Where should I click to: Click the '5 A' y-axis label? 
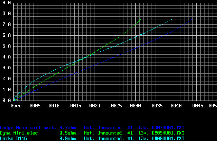tap(6, 46)
